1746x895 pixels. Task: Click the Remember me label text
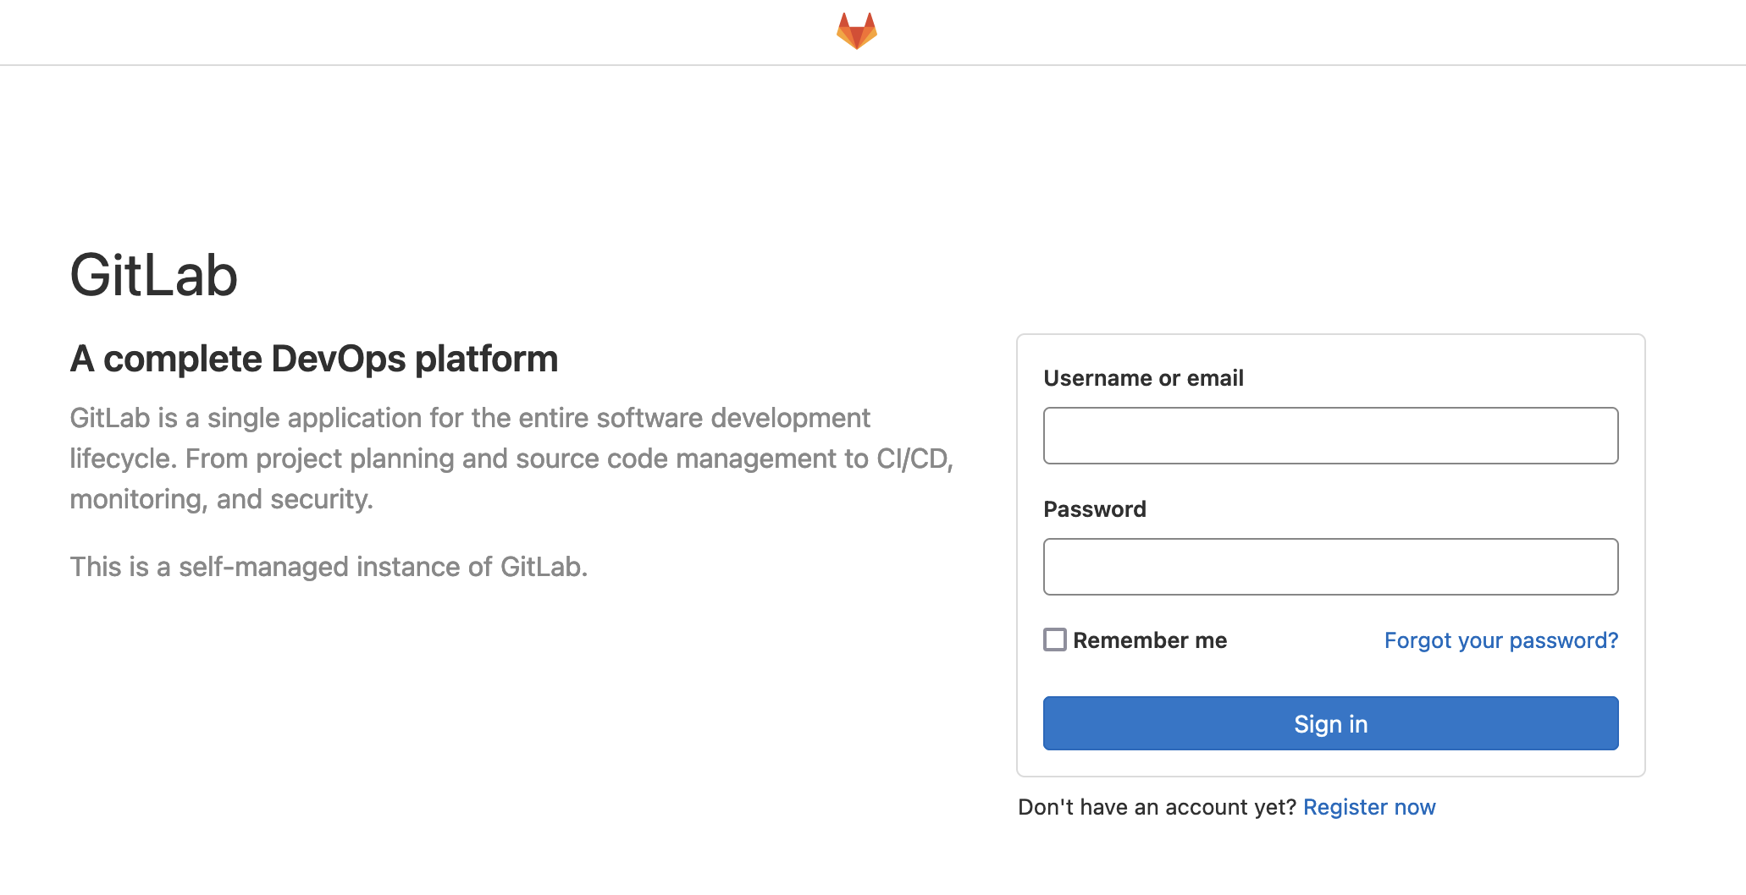pos(1150,640)
